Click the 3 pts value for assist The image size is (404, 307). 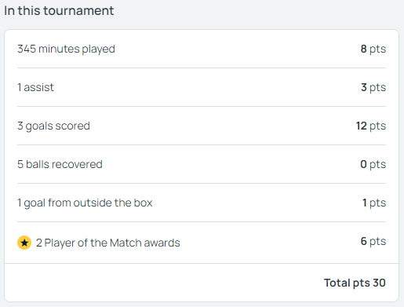[373, 87]
